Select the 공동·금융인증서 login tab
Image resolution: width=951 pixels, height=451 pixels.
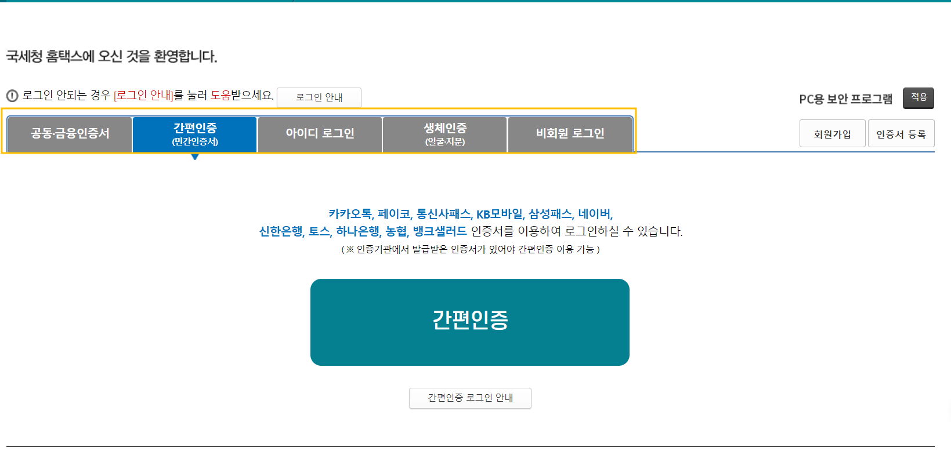[x=70, y=134]
